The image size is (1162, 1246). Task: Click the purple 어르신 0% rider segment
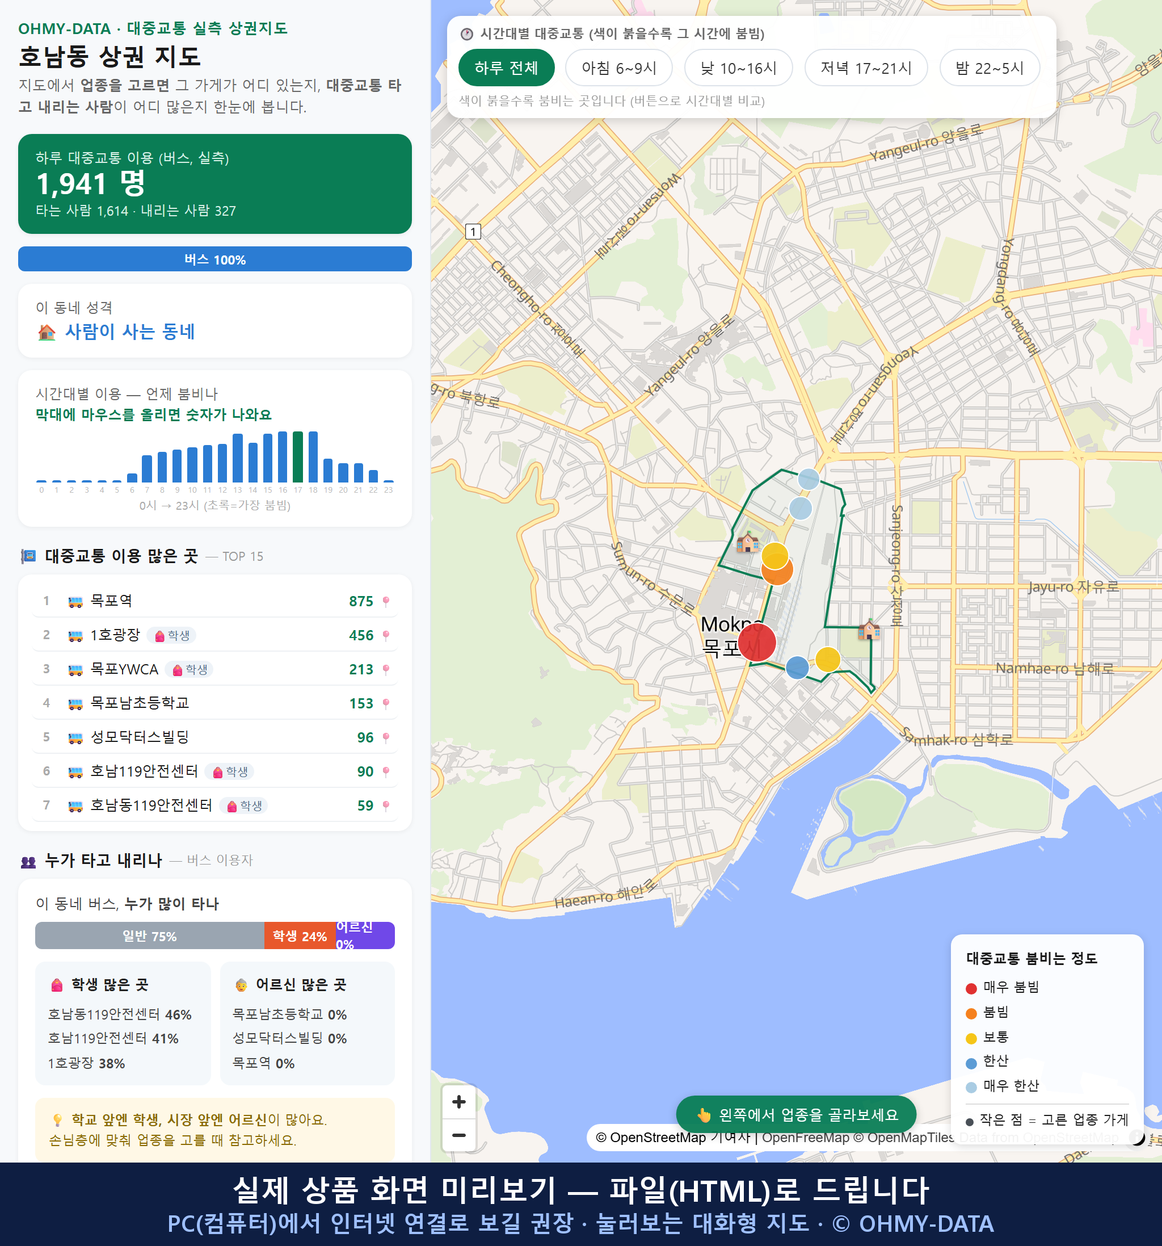point(365,935)
